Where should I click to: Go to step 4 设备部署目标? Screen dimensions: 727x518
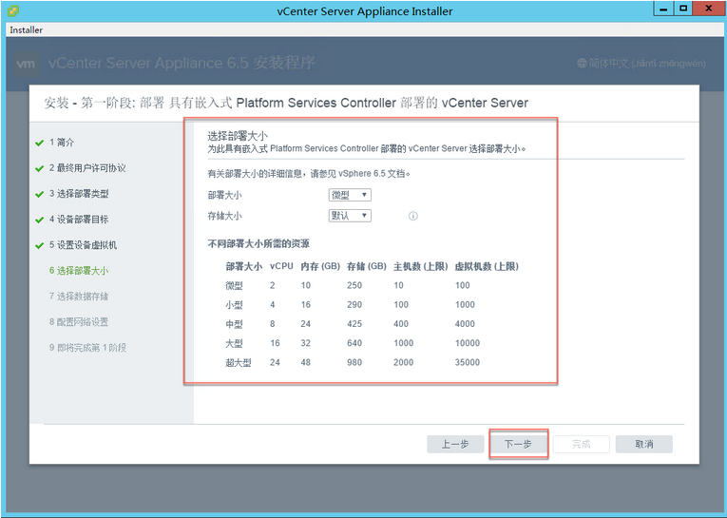pos(79,220)
